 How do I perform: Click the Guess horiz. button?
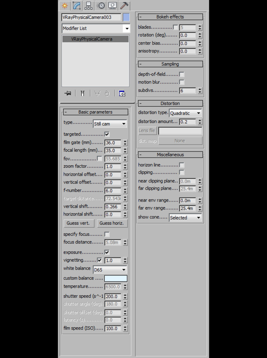112,223
